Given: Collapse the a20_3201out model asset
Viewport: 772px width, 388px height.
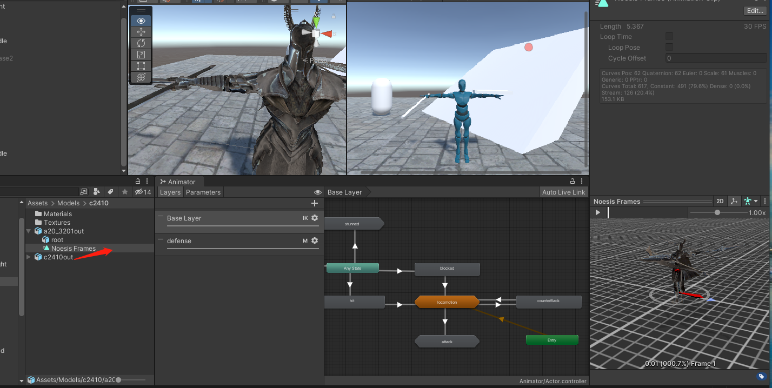Looking at the screenshot, I should click(x=29, y=231).
